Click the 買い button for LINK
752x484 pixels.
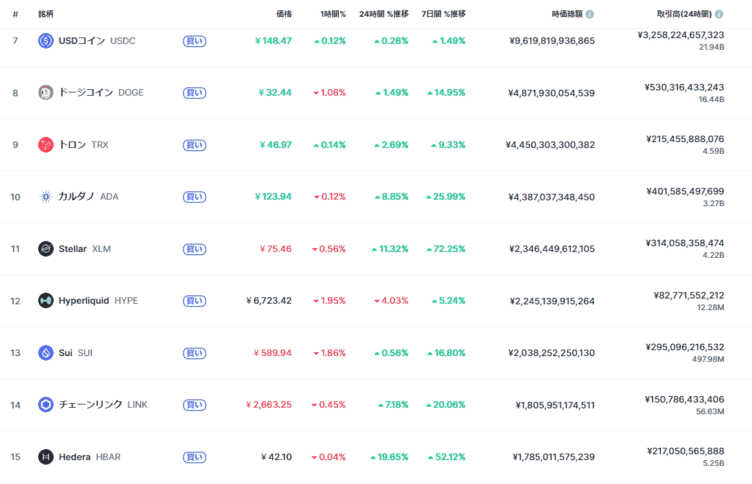tap(195, 405)
